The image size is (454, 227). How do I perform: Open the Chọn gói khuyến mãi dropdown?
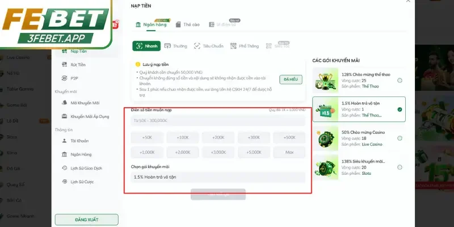pos(218,177)
